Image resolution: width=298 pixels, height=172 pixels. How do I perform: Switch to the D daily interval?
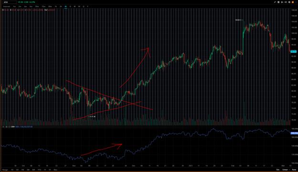70,7
